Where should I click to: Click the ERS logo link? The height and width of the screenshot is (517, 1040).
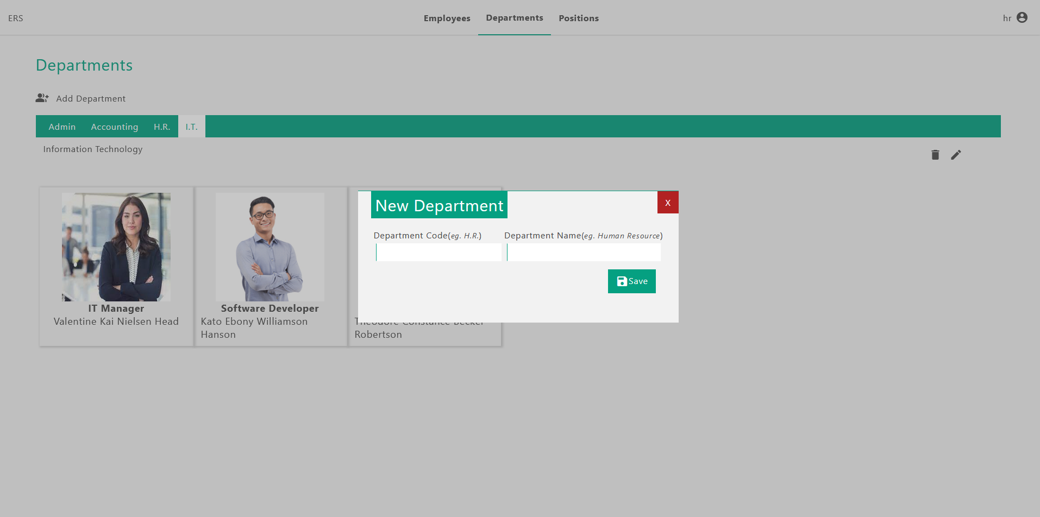click(x=16, y=18)
